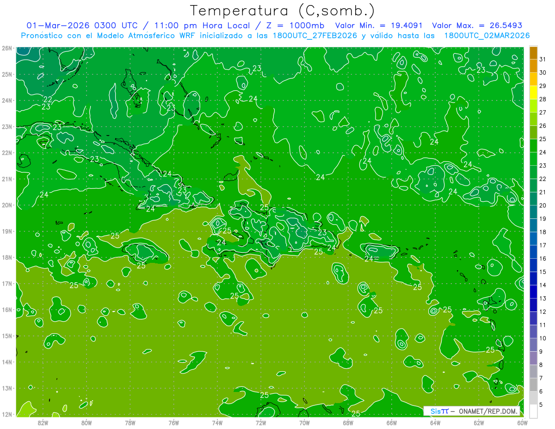Click the legend scale value 18

coord(543,232)
